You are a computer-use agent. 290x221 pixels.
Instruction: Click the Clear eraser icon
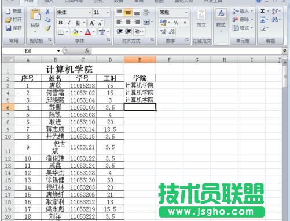pos(263,28)
